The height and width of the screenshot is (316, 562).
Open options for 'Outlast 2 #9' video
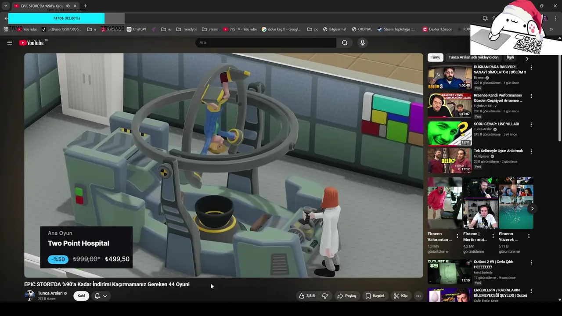(x=531, y=262)
